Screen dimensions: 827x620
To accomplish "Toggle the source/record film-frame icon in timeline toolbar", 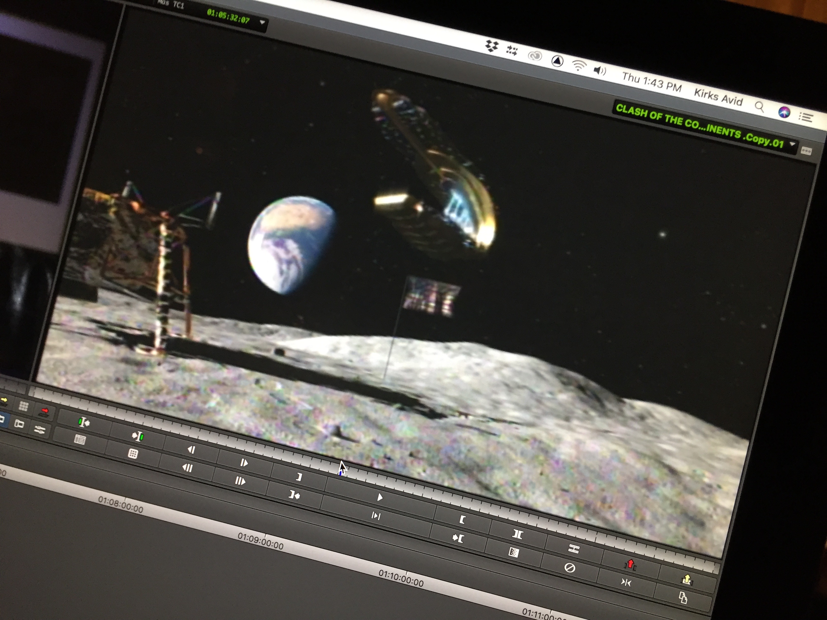I will (19, 423).
